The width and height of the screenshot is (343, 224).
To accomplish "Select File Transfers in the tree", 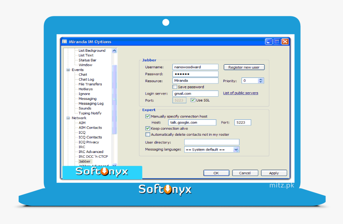I will (x=90, y=84).
